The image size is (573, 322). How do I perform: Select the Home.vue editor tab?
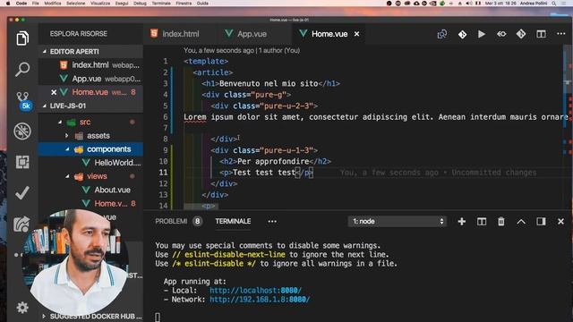(x=329, y=34)
